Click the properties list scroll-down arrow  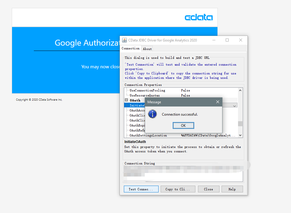click(240, 135)
